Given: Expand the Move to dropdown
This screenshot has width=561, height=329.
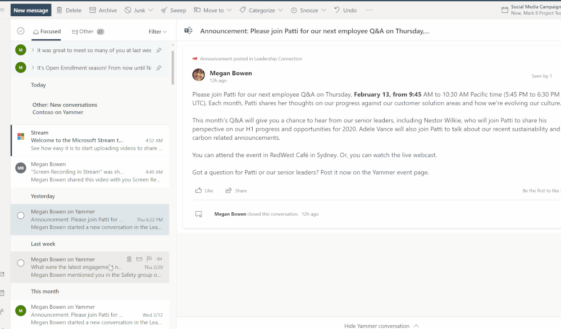Looking at the screenshot, I should coord(212,10).
